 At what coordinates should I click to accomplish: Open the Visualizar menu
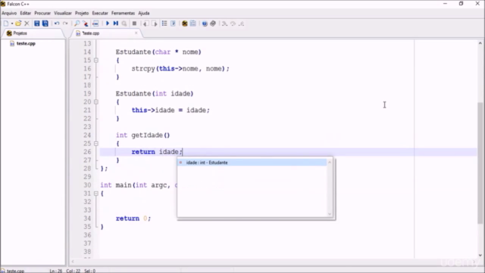click(x=63, y=13)
